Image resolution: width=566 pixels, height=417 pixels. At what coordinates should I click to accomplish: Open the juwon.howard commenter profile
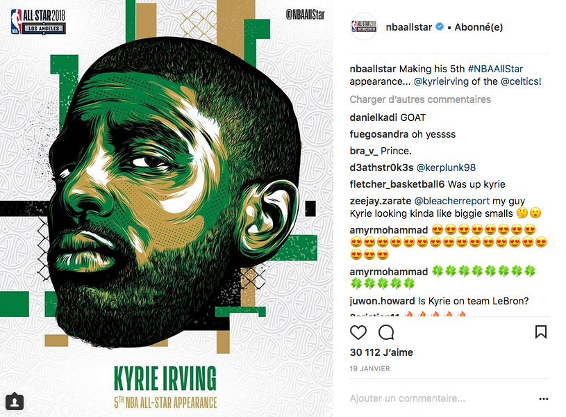pyautogui.click(x=382, y=301)
